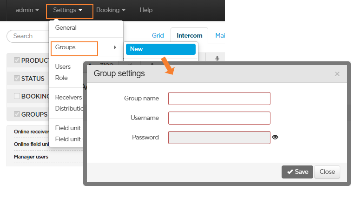
Task: Enable the BOOKING filter checkbox
Action: (x=17, y=96)
